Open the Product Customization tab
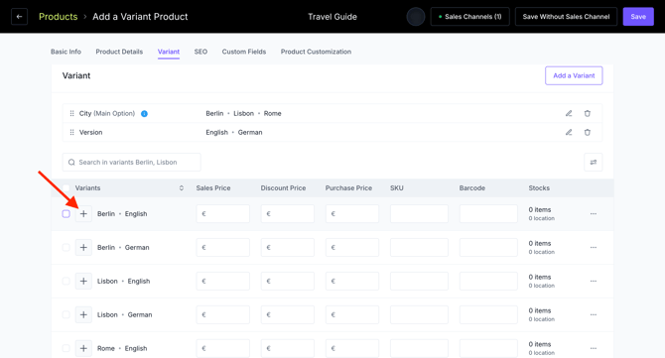 click(x=316, y=52)
